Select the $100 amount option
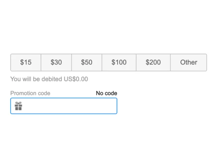This screenshot has height=168, width=218. [119, 62]
